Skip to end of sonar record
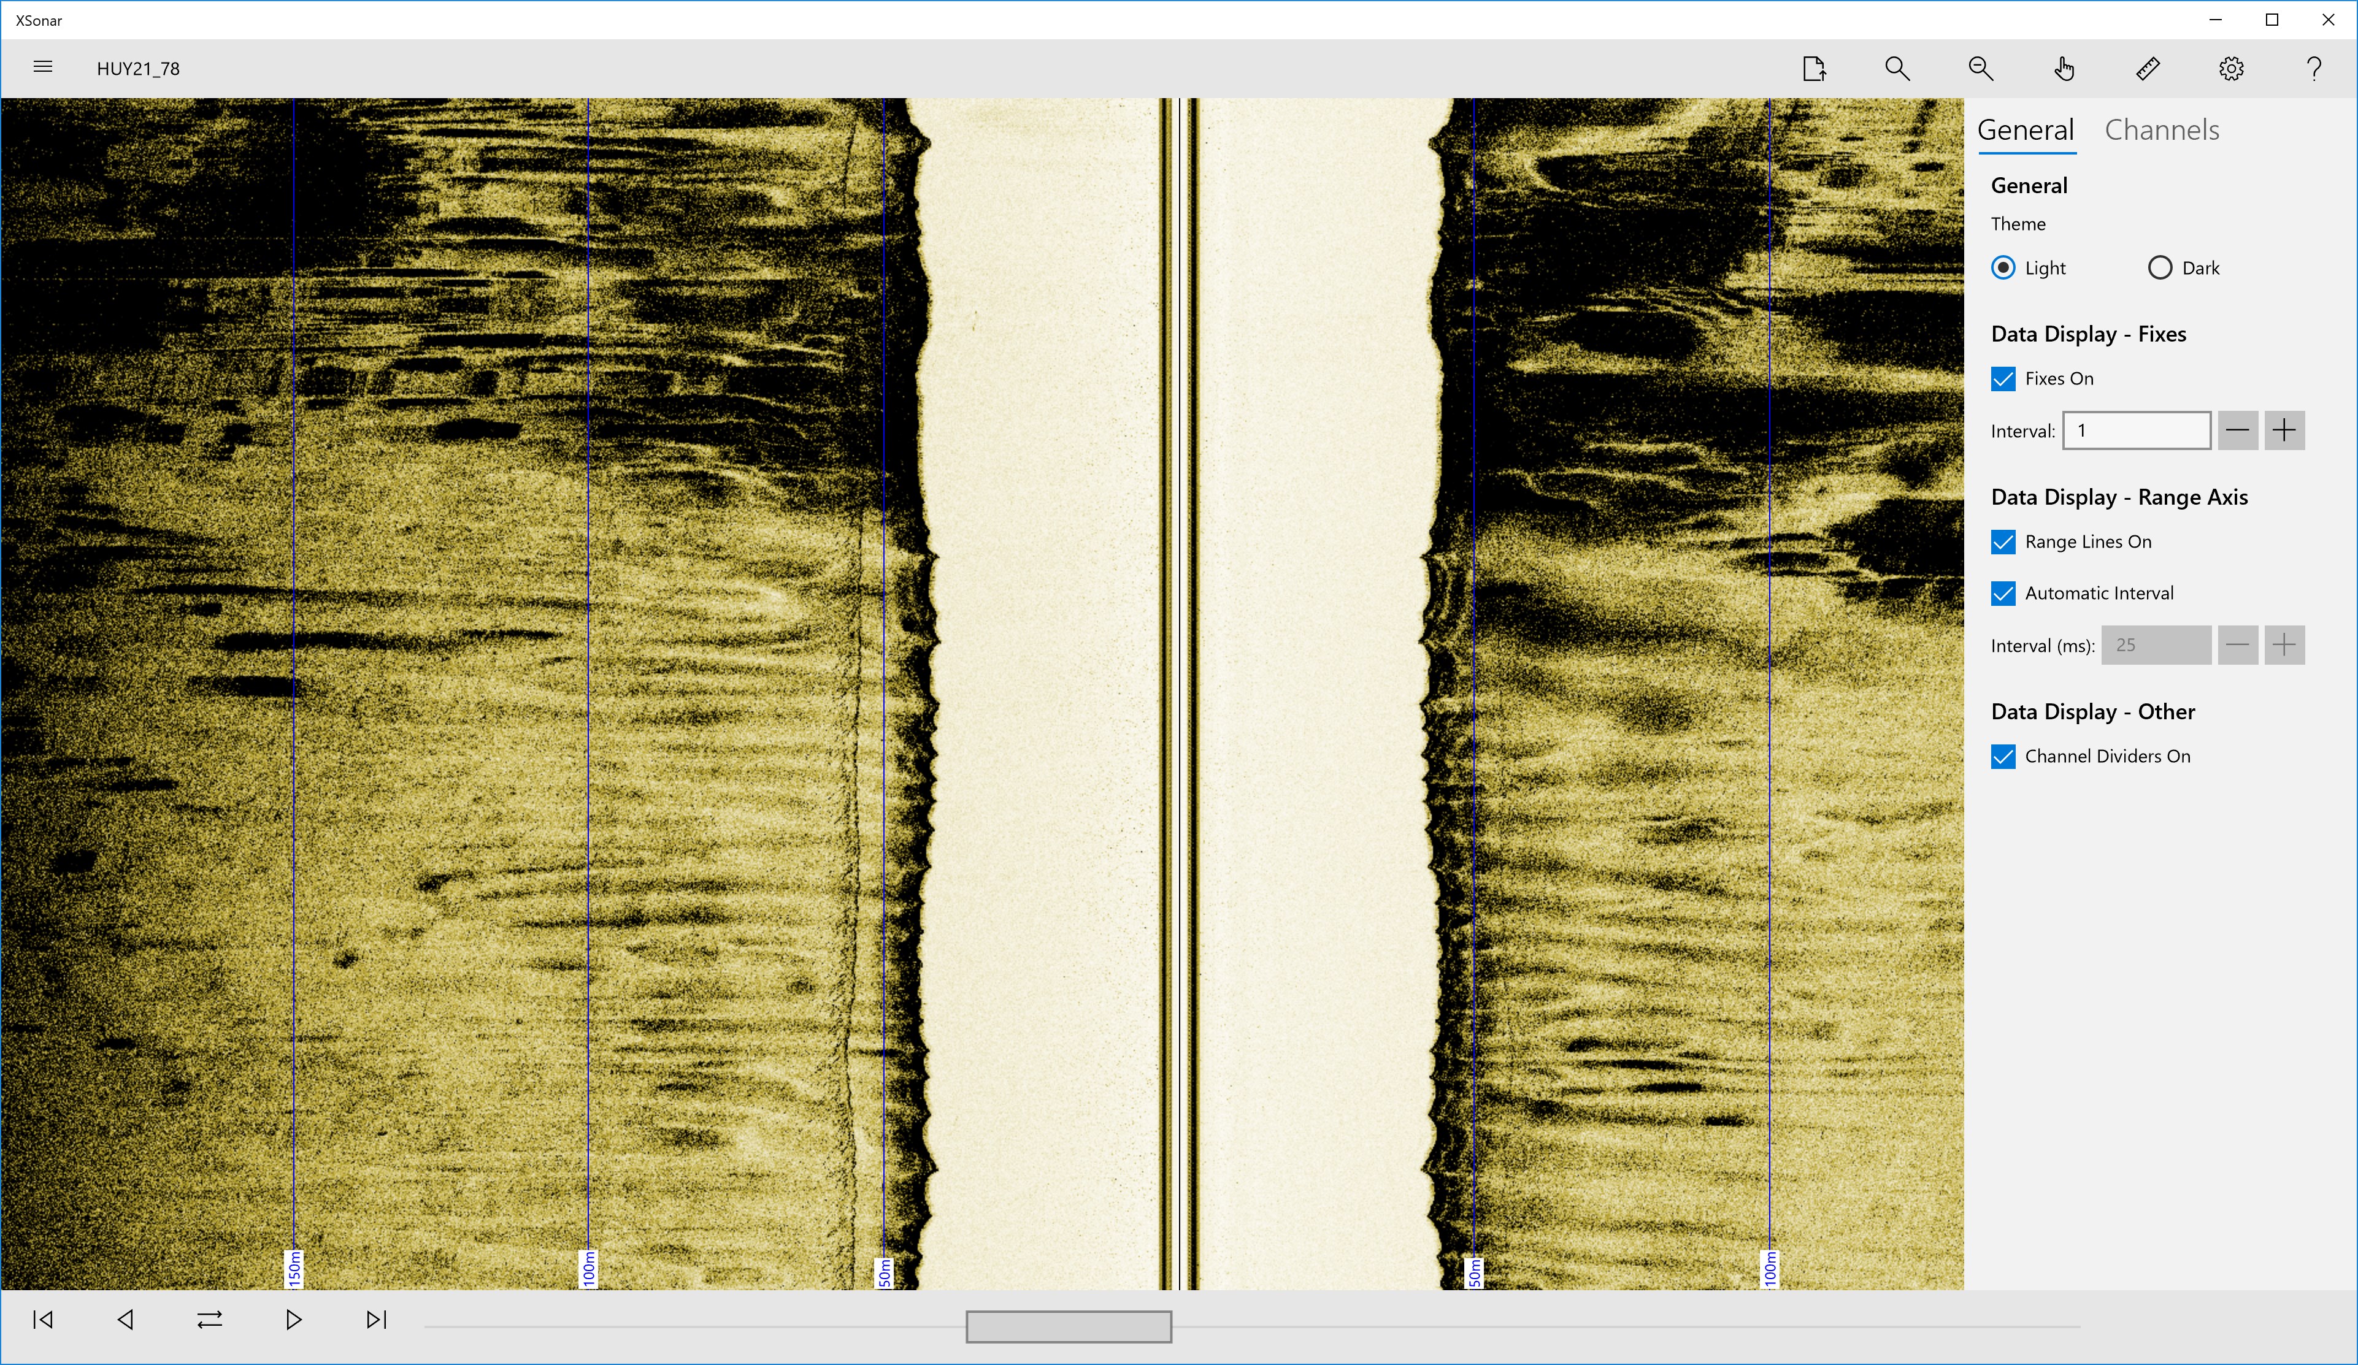 point(376,1319)
